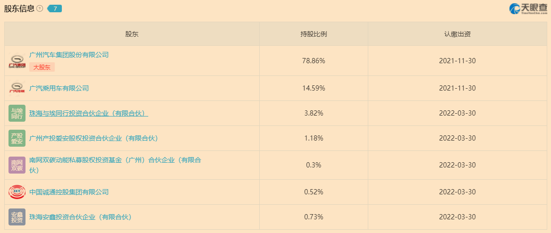Click the gray 安鑫投资 company icon
Image resolution: width=551 pixels, height=233 pixels.
click(x=17, y=217)
